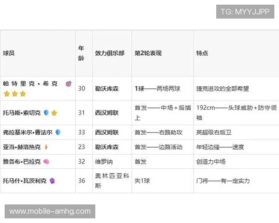Click trait cell 192cm——头球威胁+防守领袖
279x223 pixels.
click(237, 113)
